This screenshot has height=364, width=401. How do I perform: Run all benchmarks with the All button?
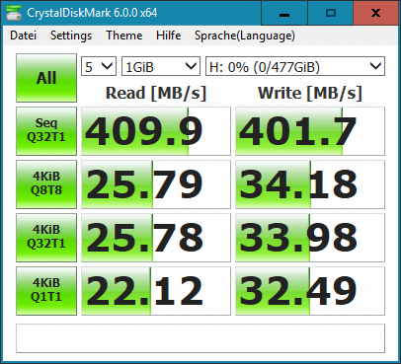(46, 78)
